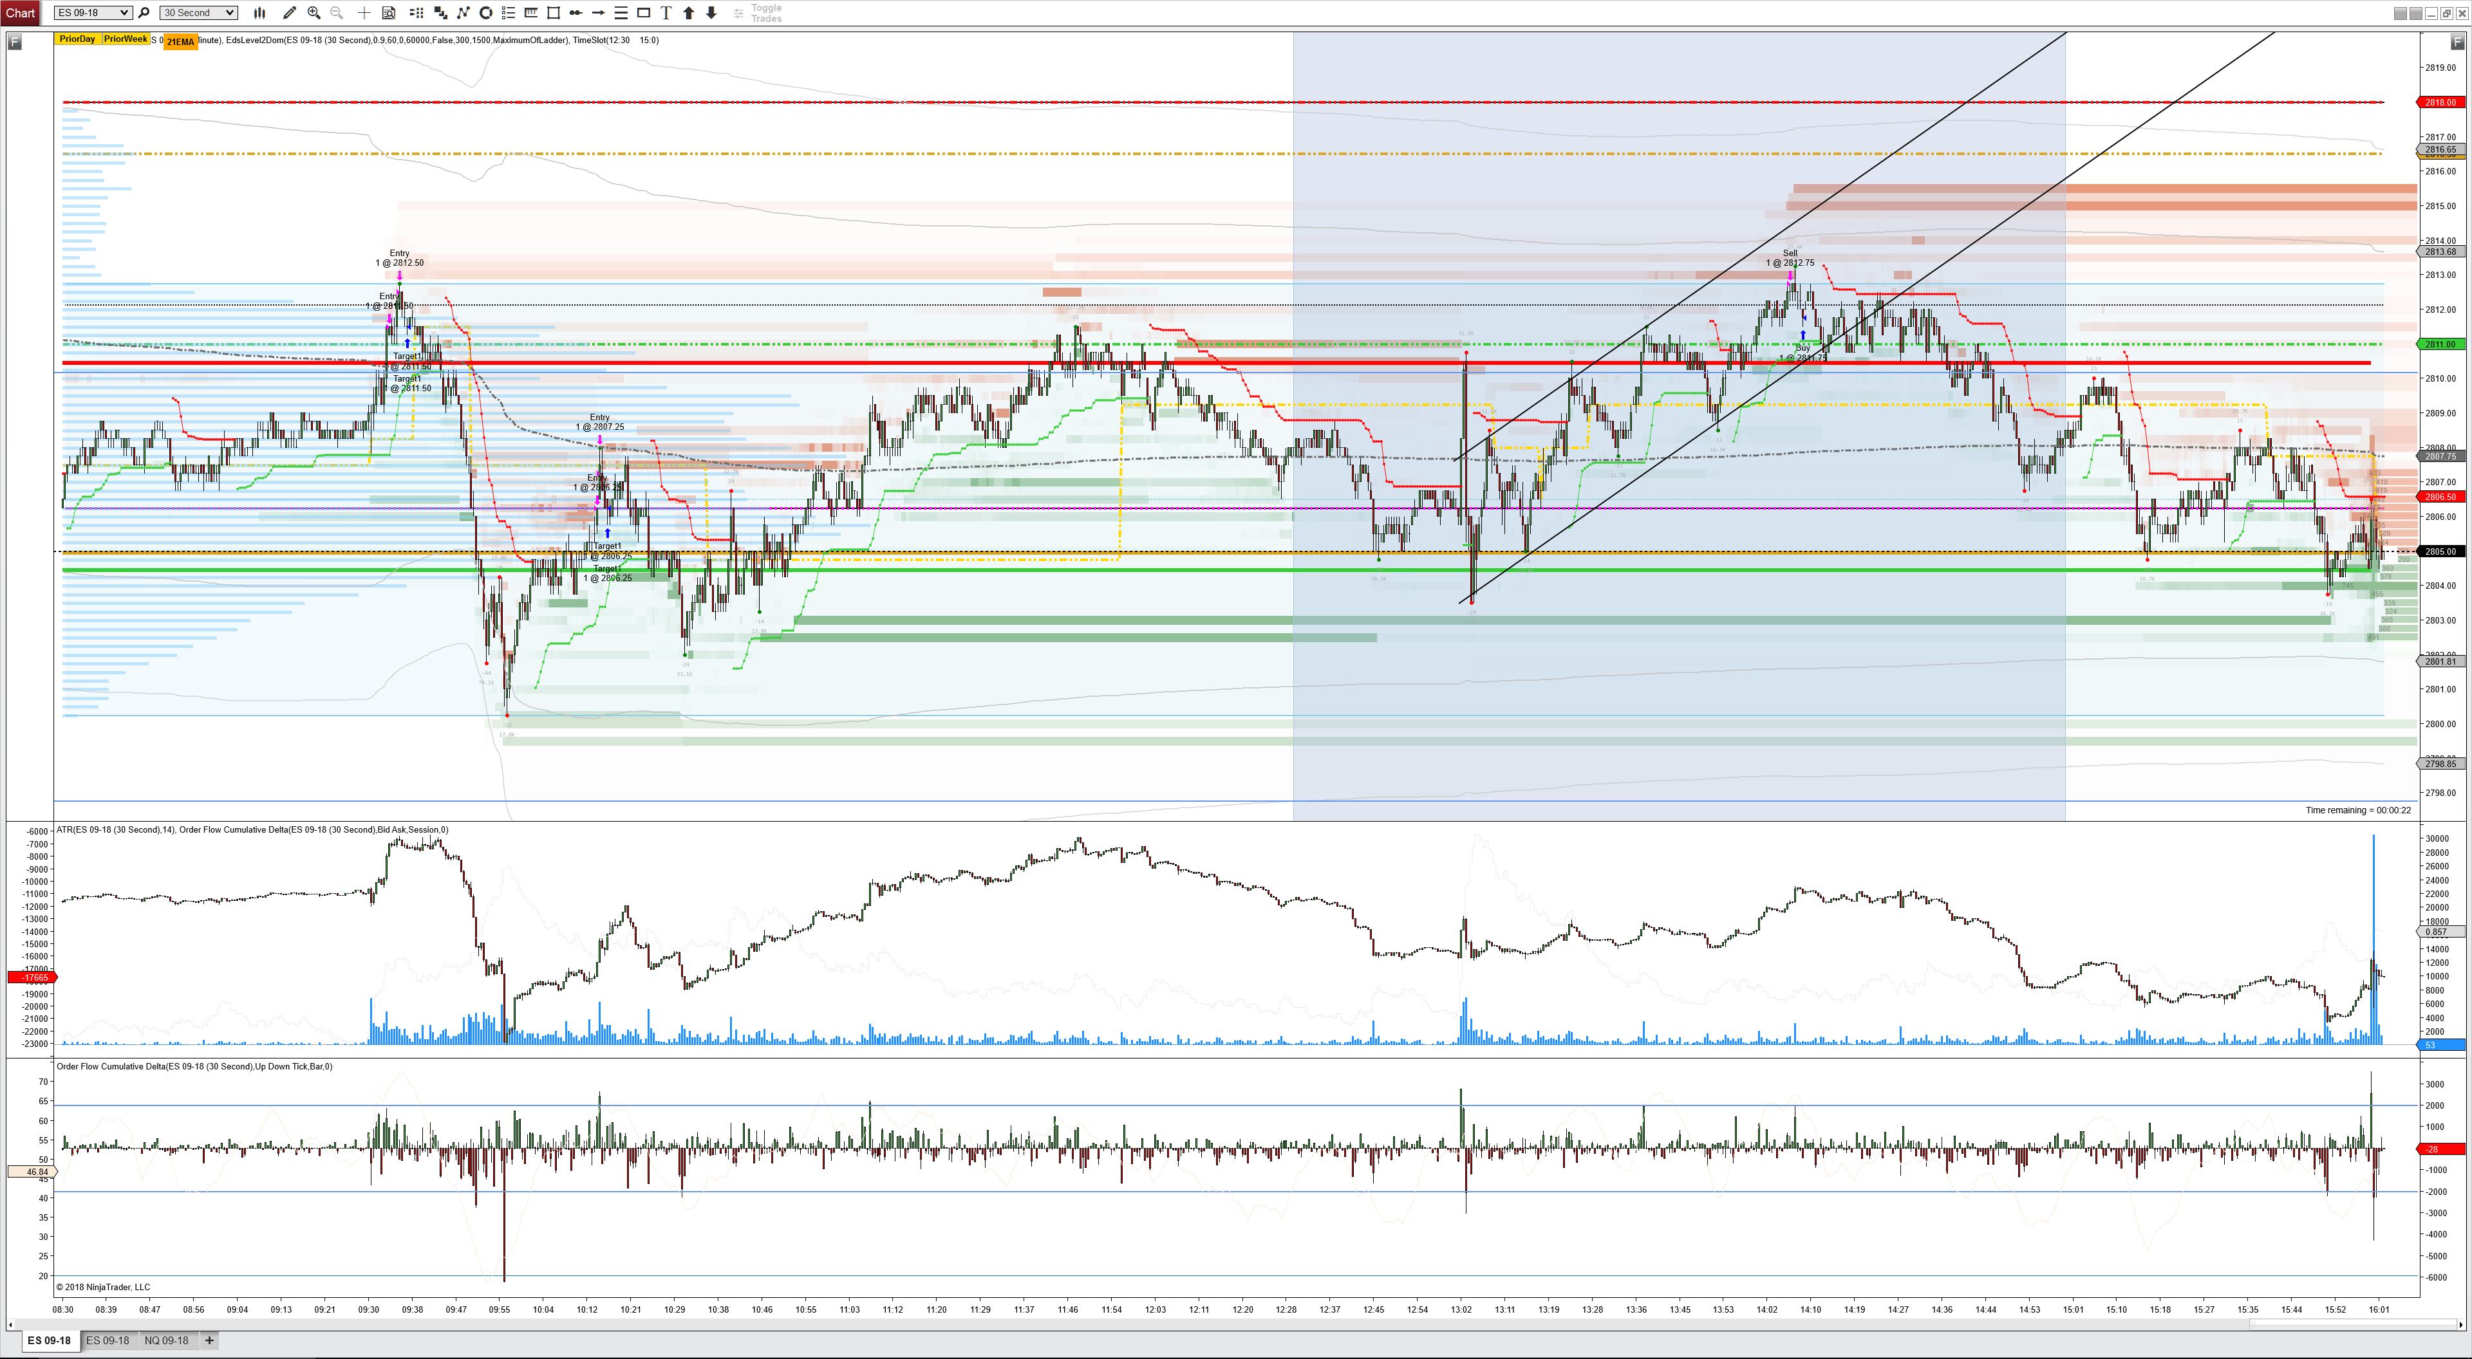2472x1359 pixels.
Task: Open the Chart menu button
Action: point(20,12)
